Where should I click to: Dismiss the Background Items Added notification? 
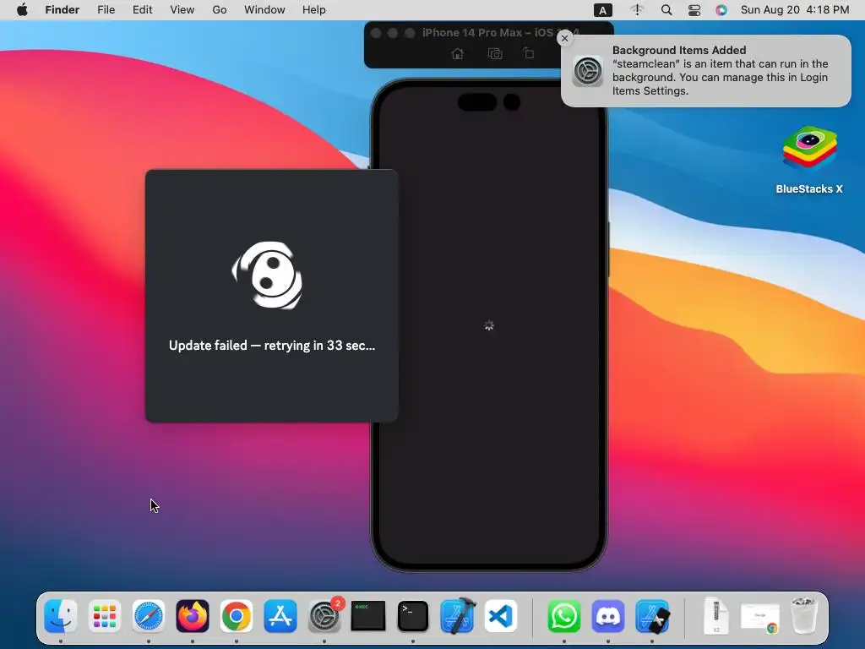tap(564, 39)
